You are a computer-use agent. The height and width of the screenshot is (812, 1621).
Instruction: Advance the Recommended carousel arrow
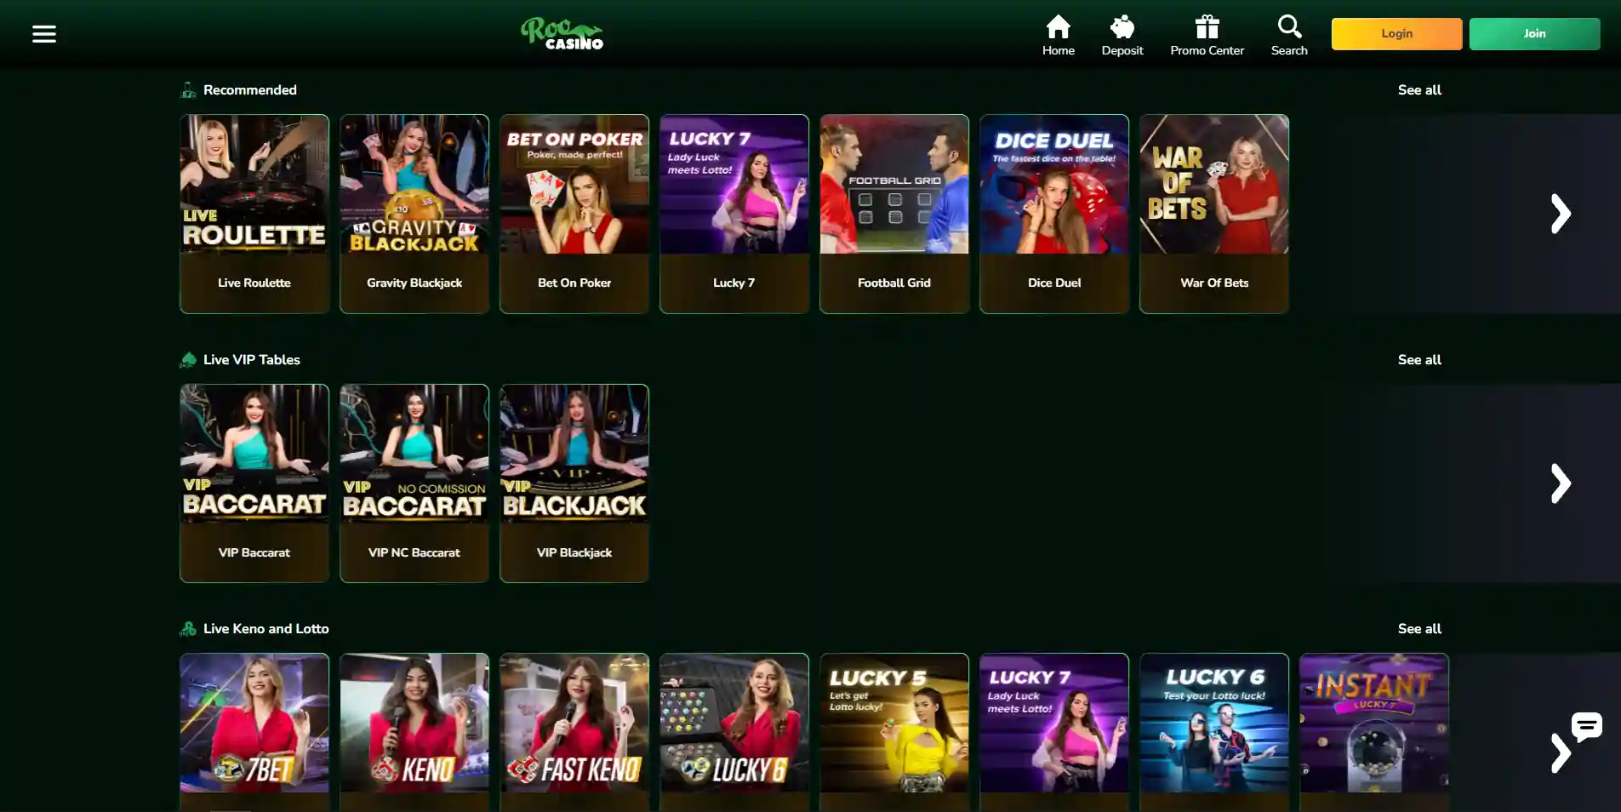tap(1560, 214)
